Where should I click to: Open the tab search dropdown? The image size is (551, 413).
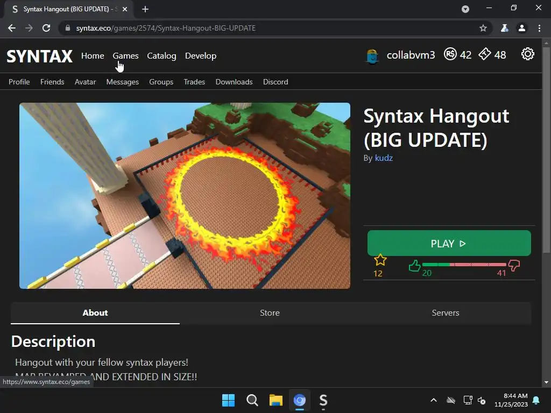pyautogui.click(x=465, y=9)
